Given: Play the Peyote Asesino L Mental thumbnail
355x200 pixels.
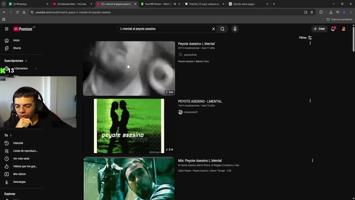Looking at the screenshot, I should pyautogui.click(x=129, y=68).
